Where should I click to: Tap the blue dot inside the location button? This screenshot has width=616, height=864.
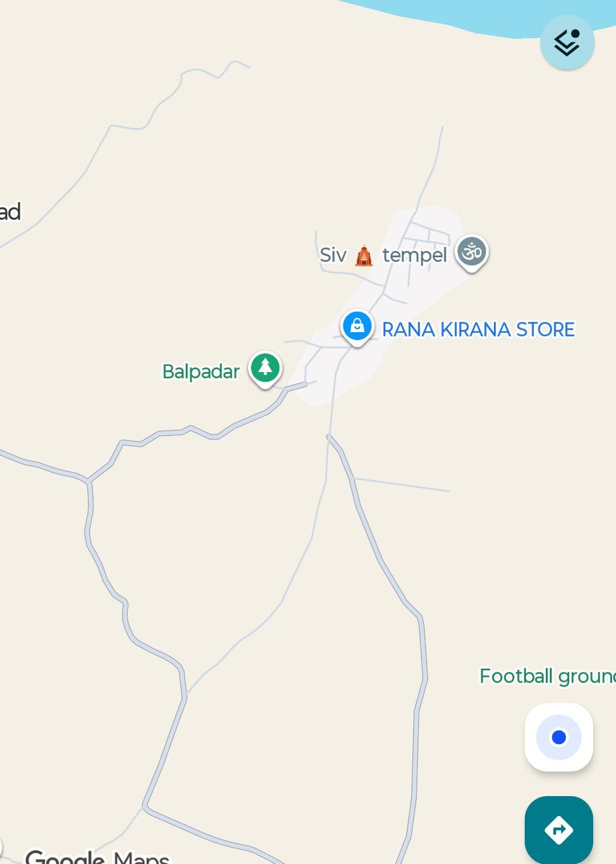[559, 737]
